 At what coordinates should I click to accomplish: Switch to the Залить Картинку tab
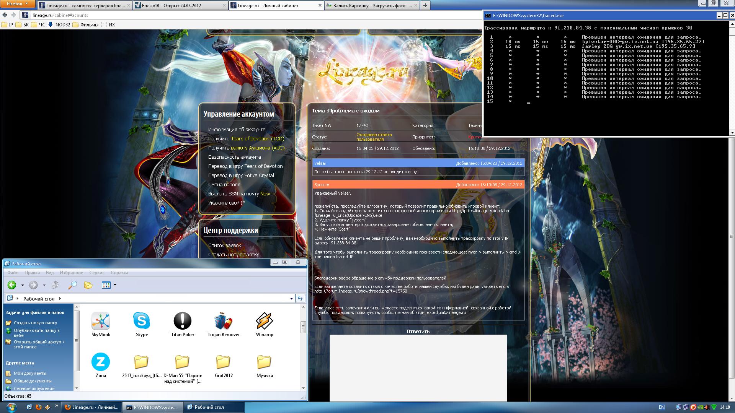(x=371, y=5)
